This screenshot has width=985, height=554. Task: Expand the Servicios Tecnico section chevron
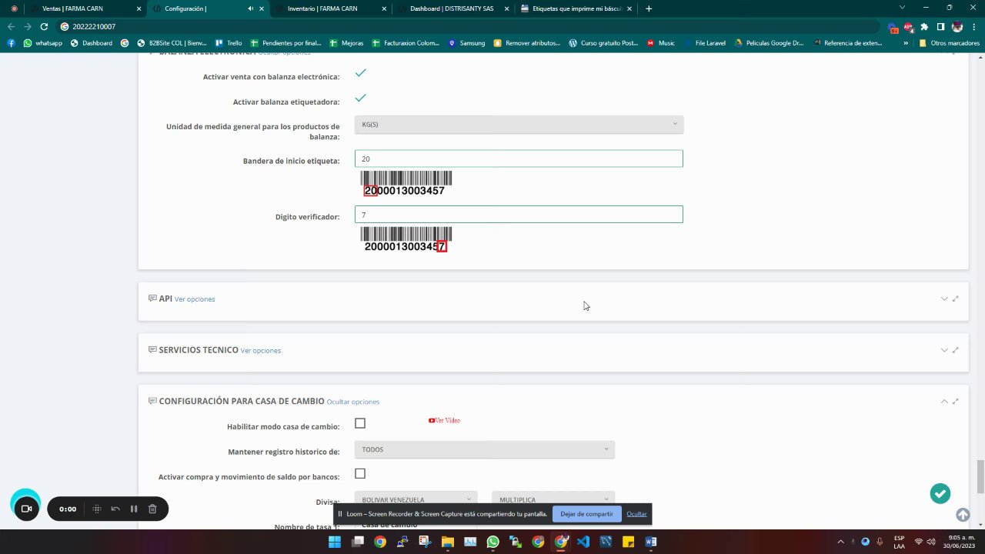(x=944, y=350)
